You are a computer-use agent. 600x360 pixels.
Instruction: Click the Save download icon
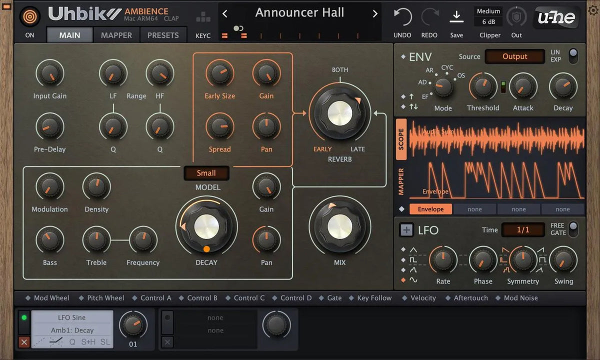(x=456, y=17)
